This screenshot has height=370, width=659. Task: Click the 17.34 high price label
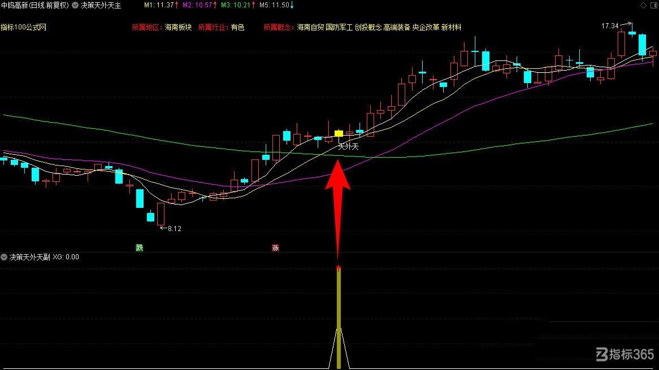coord(610,26)
